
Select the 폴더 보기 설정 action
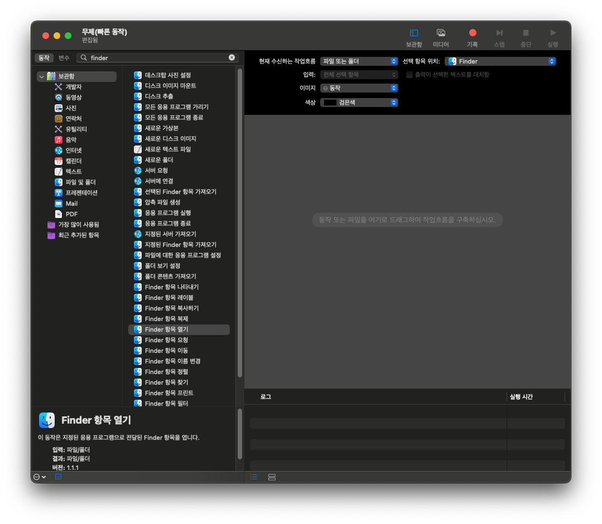(162, 266)
